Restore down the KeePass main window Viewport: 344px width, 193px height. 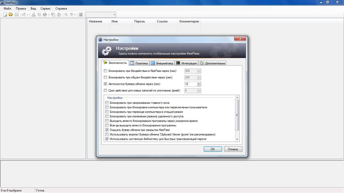(x=328, y=2)
